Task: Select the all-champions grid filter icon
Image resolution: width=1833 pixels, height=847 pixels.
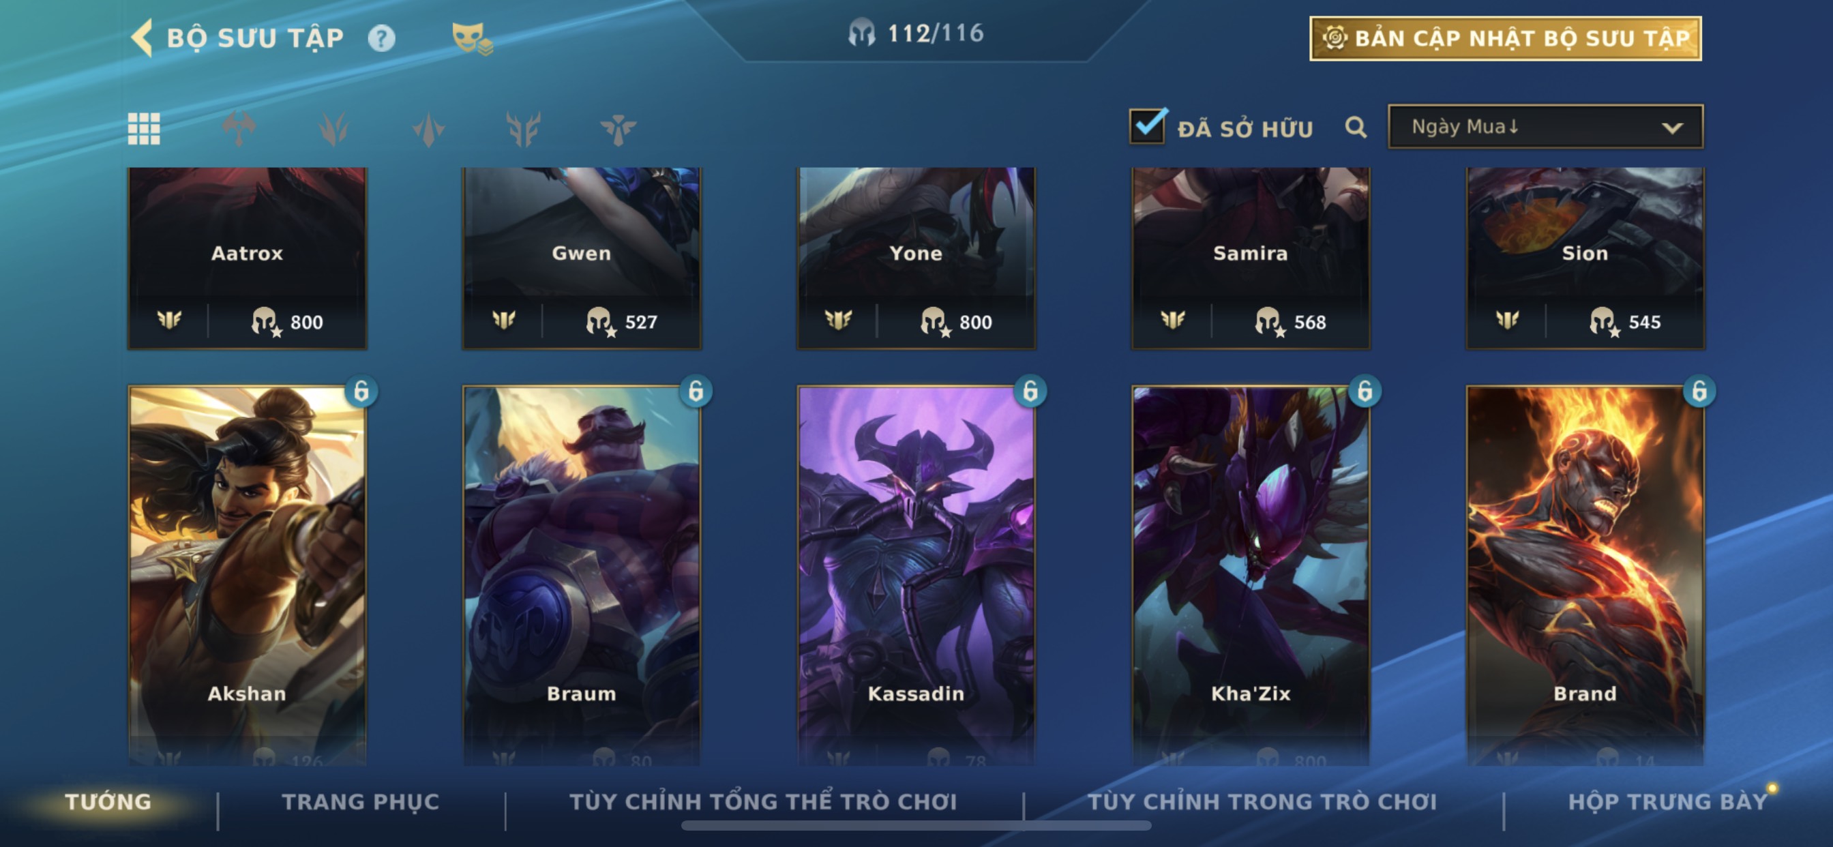Action: [144, 129]
